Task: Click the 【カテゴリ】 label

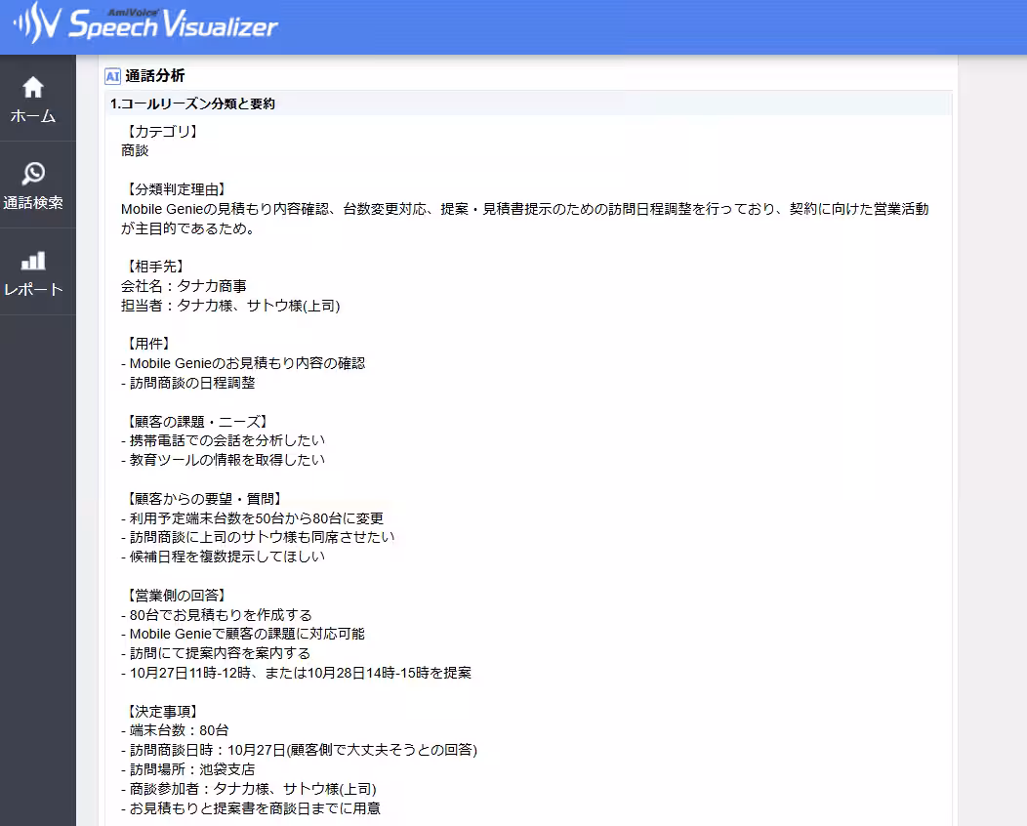Action: click(162, 132)
